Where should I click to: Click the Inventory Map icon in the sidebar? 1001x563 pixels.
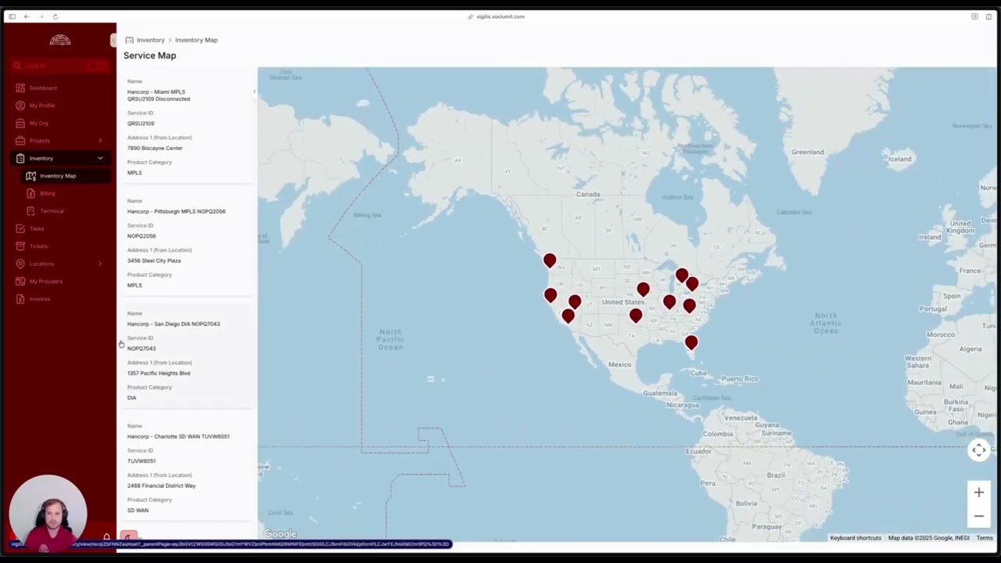[30, 176]
